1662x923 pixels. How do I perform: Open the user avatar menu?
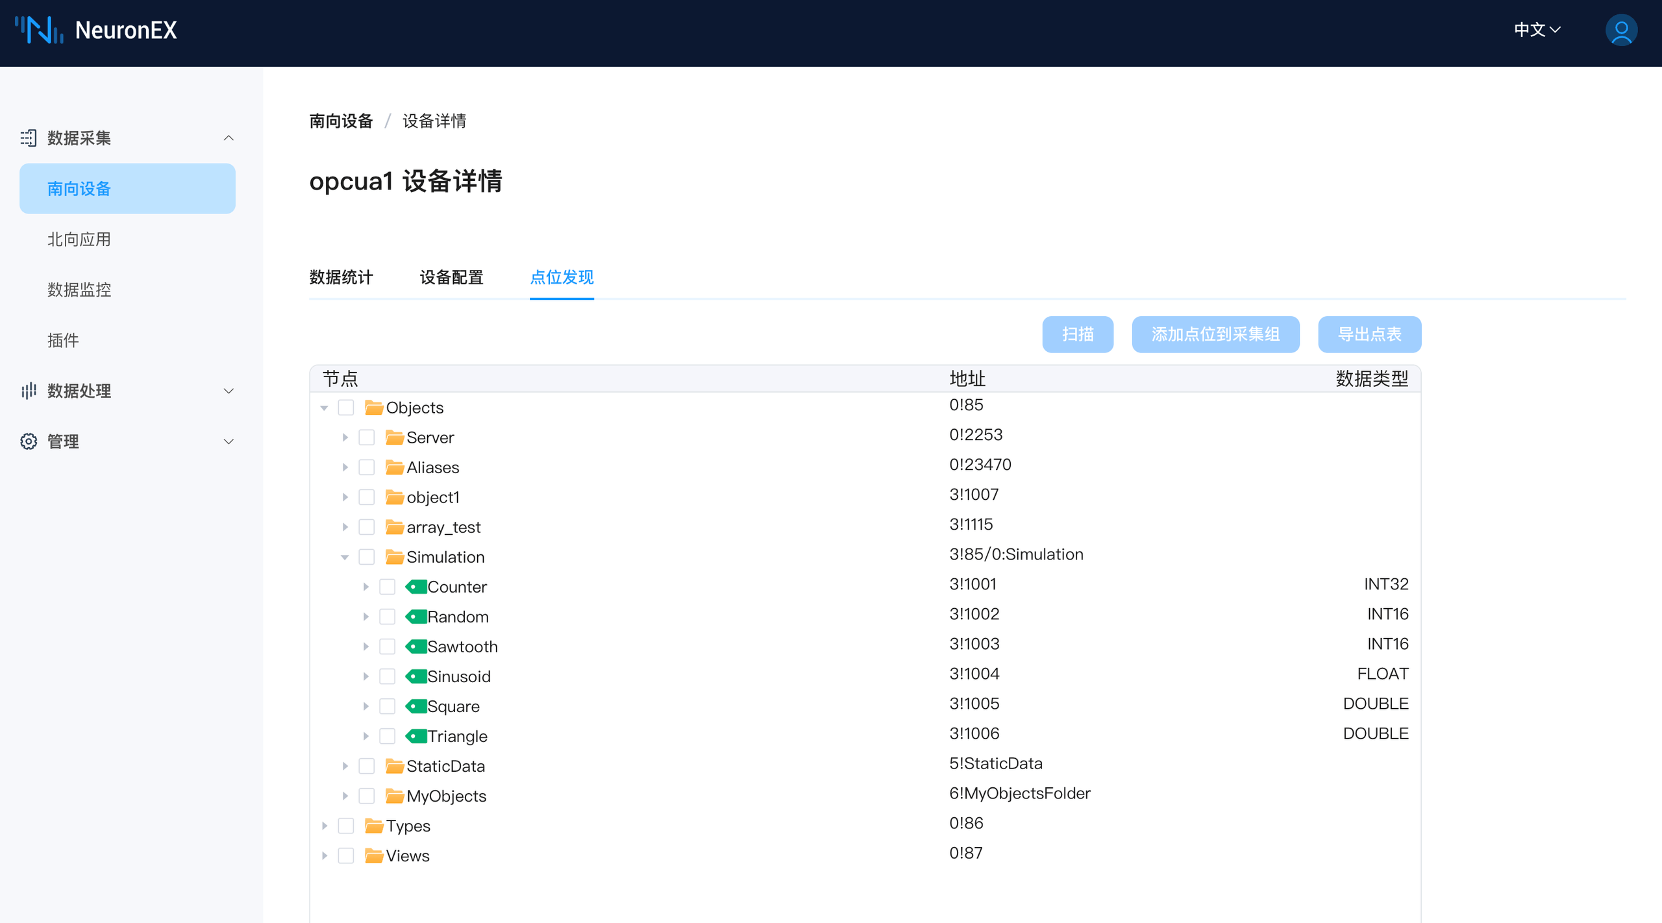tap(1621, 29)
